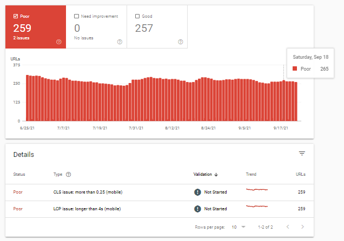The height and width of the screenshot is (241, 344).
Task: Click trend sparkline in LCP row
Action: pos(257,206)
